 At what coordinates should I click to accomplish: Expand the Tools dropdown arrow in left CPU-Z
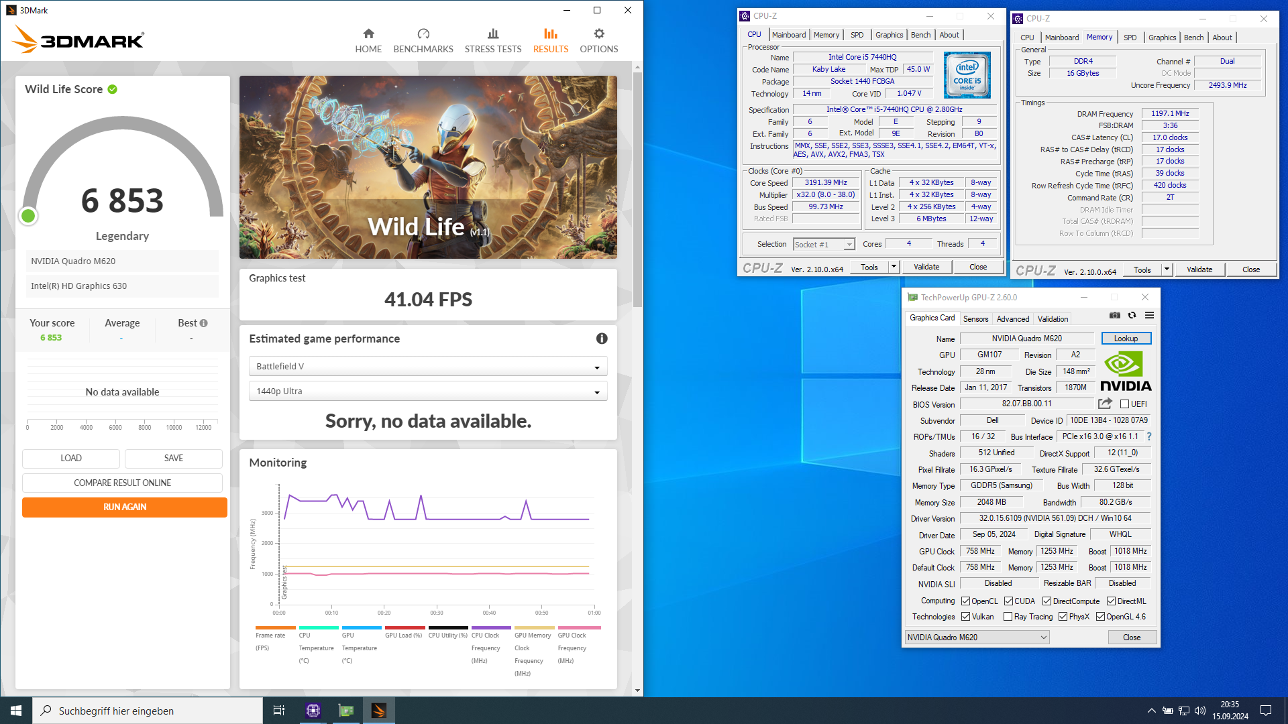click(894, 267)
